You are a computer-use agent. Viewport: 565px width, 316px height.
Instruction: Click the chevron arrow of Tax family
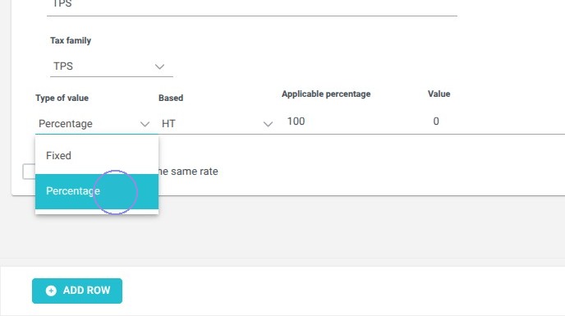(x=159, y=66)
